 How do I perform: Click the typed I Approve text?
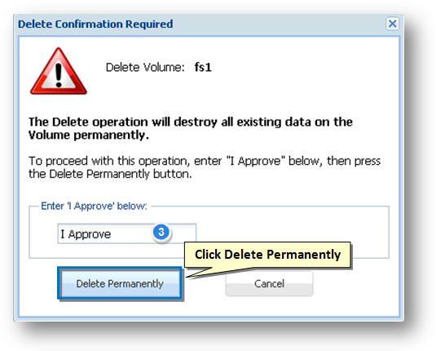click(86, 234)
